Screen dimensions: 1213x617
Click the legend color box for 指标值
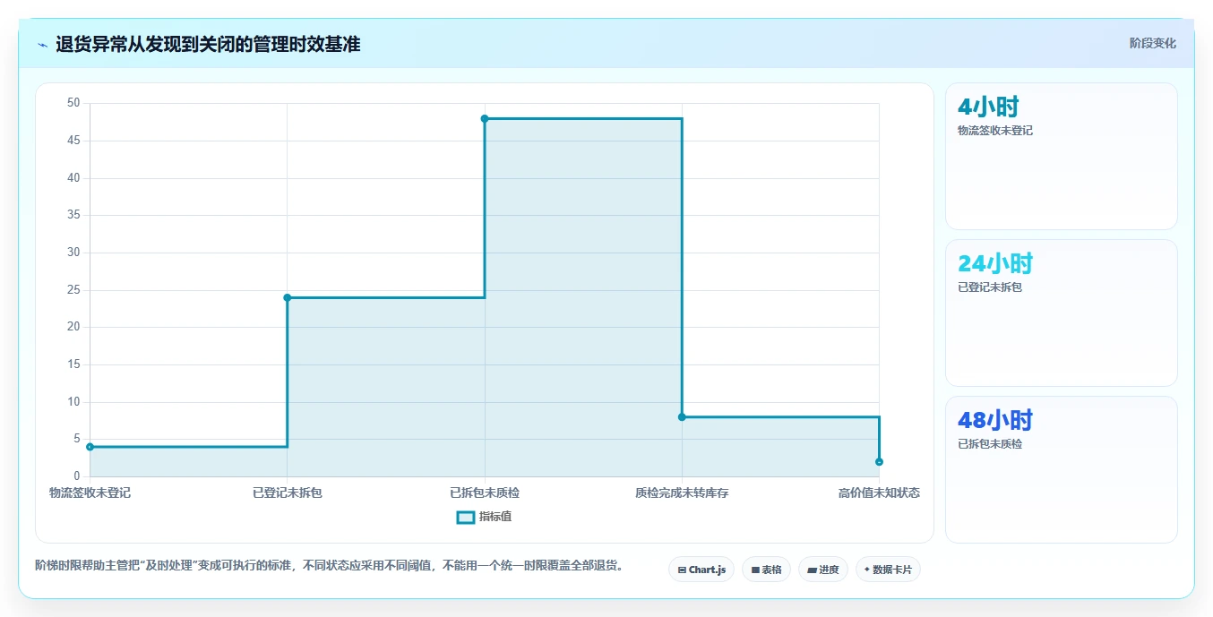(465, 517)
